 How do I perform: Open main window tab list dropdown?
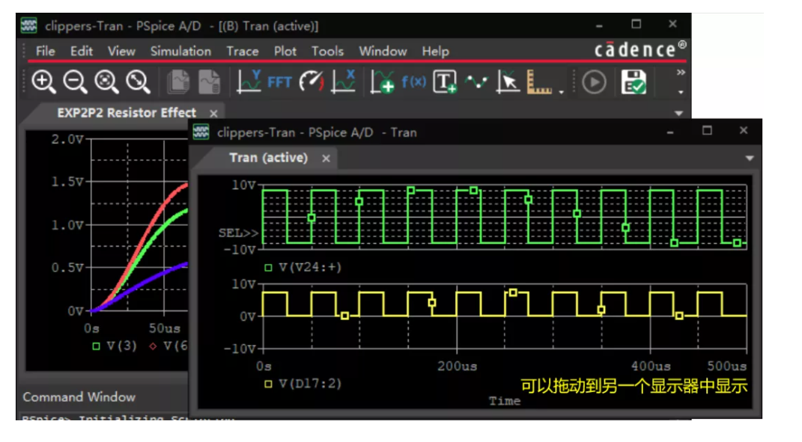[x=678, y=113]
